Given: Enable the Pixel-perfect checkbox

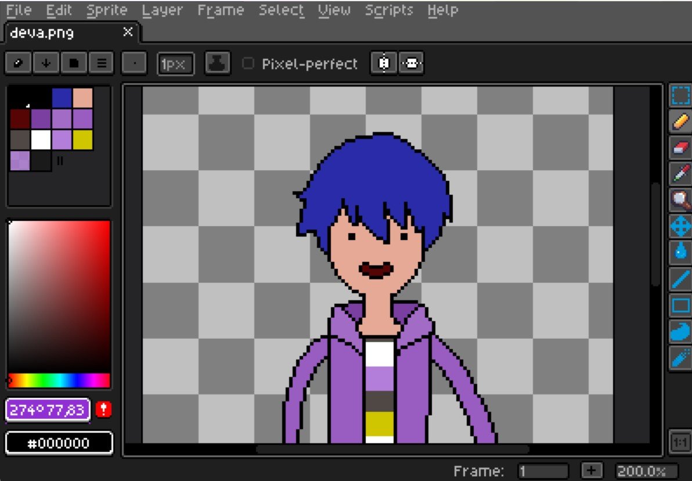Looking at the screenshot, I should click(x=248, y=64).
